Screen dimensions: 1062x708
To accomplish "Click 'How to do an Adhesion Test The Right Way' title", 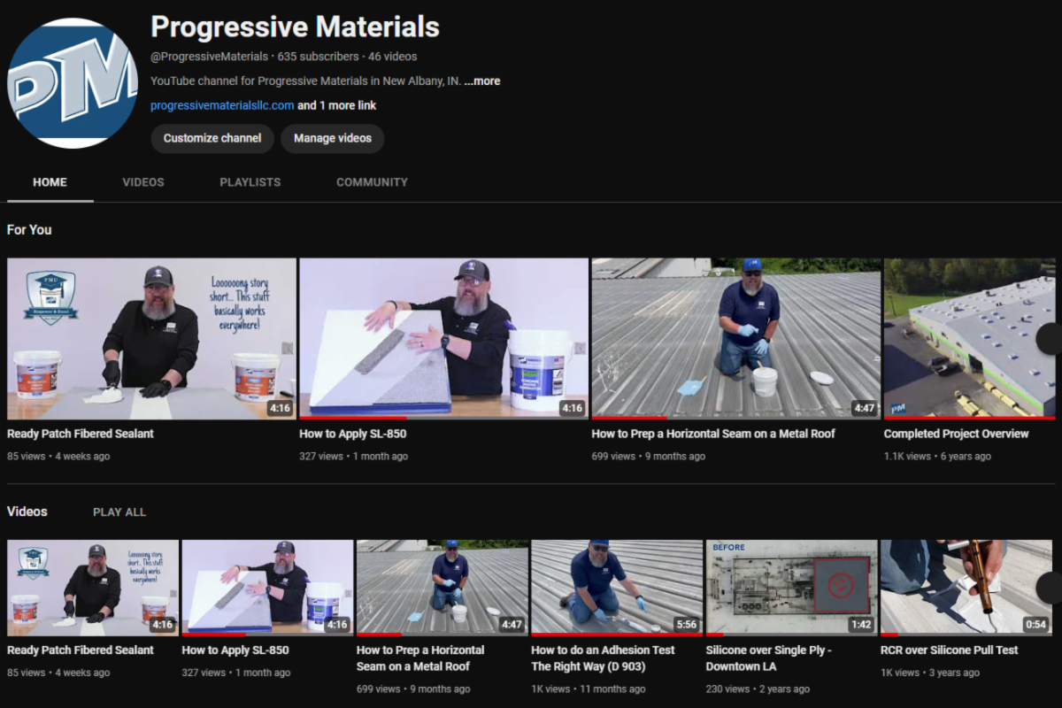I will point(604,658).
